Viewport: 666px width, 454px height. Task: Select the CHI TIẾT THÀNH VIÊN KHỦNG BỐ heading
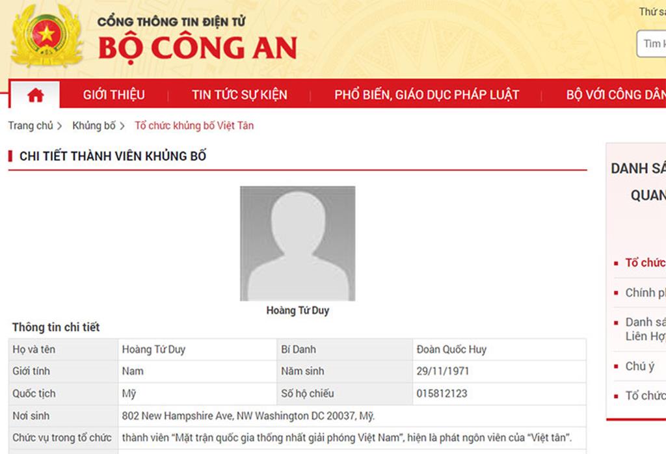coord(113,156)
